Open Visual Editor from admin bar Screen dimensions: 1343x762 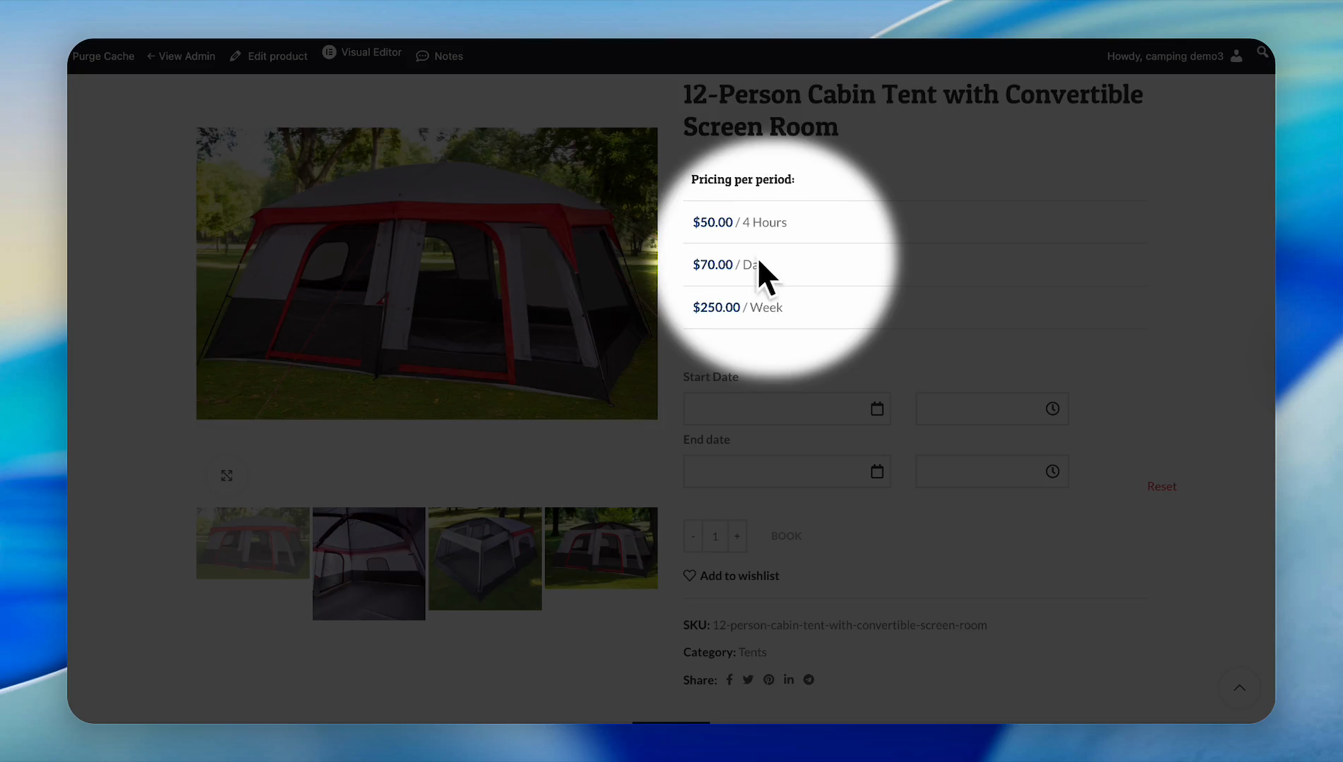click(362, 52)
